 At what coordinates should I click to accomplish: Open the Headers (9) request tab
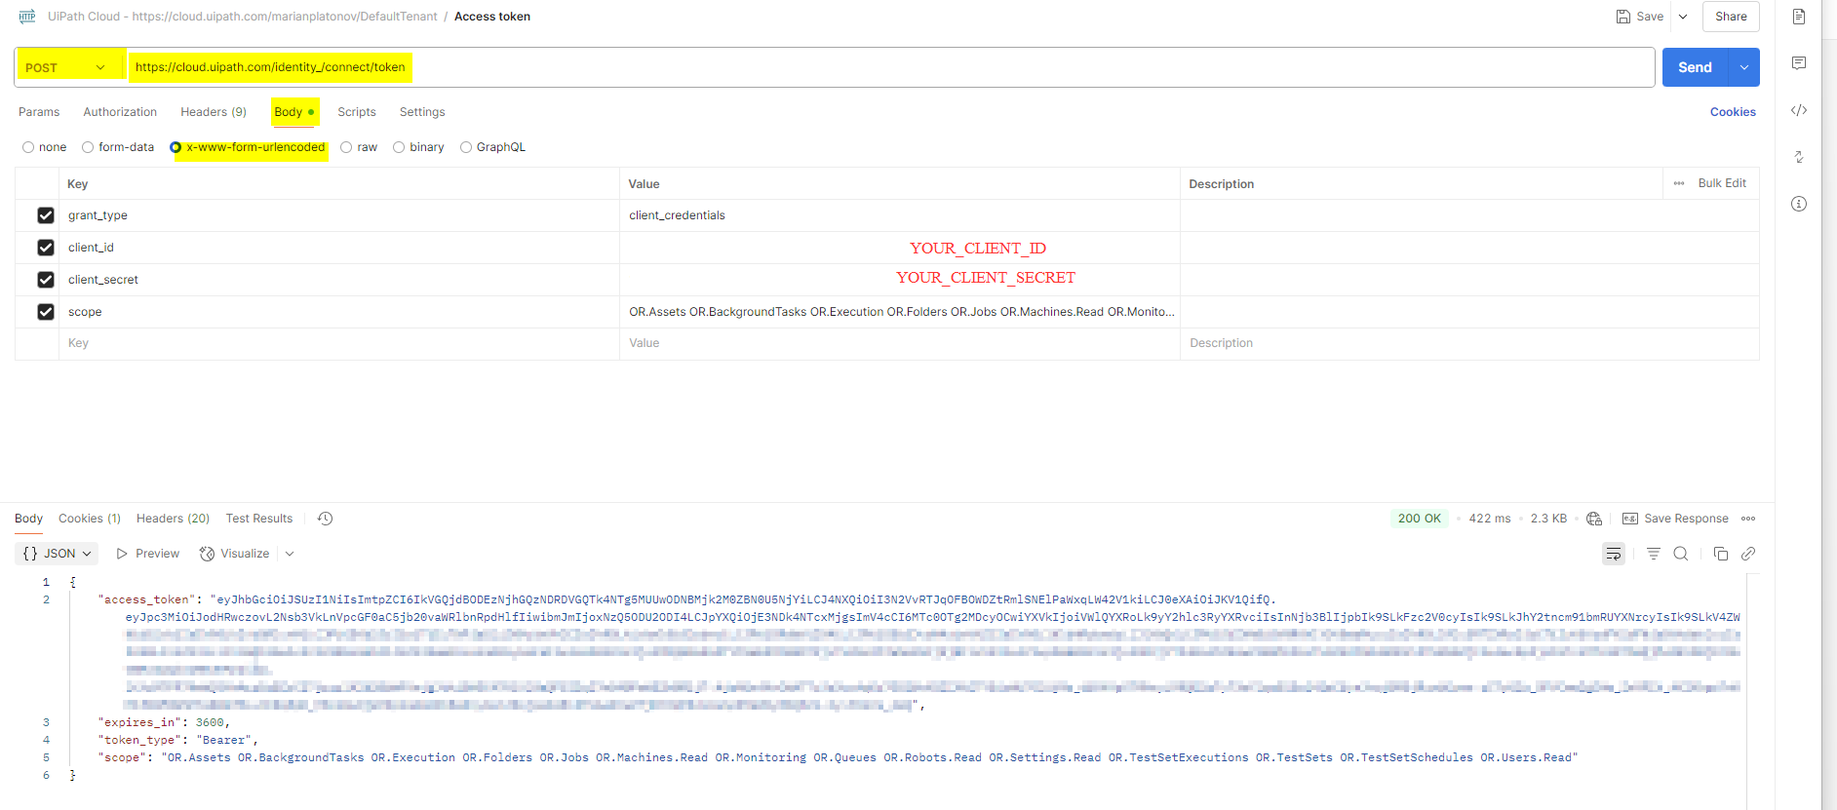pyautogui.click(x=214, y=112)
